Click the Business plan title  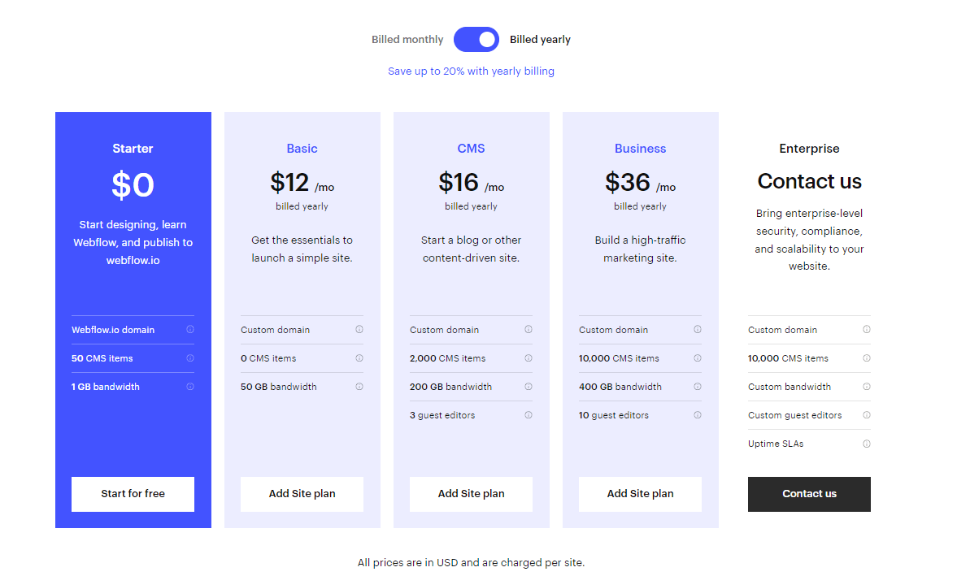coord(640,149)
